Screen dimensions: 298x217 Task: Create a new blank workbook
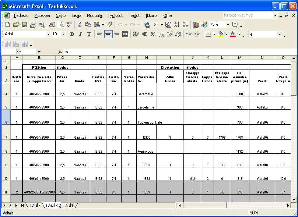[7, 25]
